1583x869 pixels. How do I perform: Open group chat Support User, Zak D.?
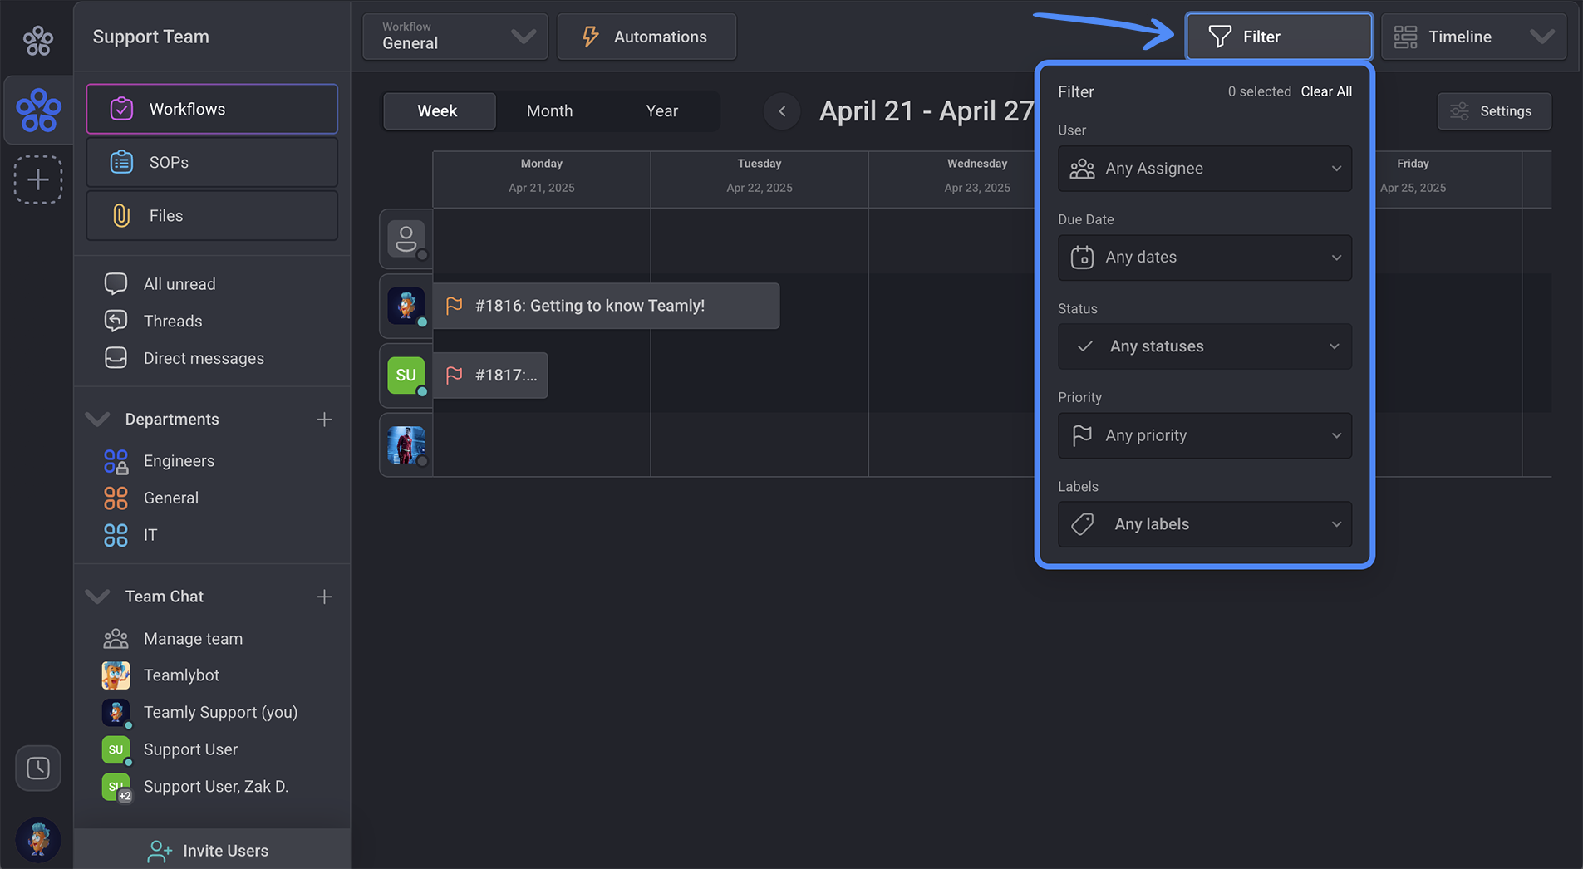[x=215, y=787]
